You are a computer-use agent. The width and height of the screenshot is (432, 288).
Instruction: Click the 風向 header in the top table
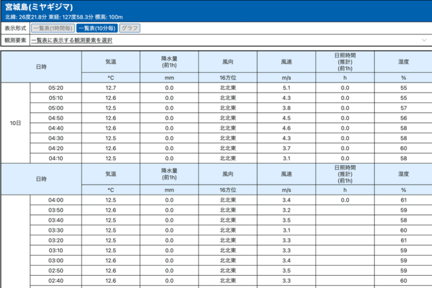[228, 62]
